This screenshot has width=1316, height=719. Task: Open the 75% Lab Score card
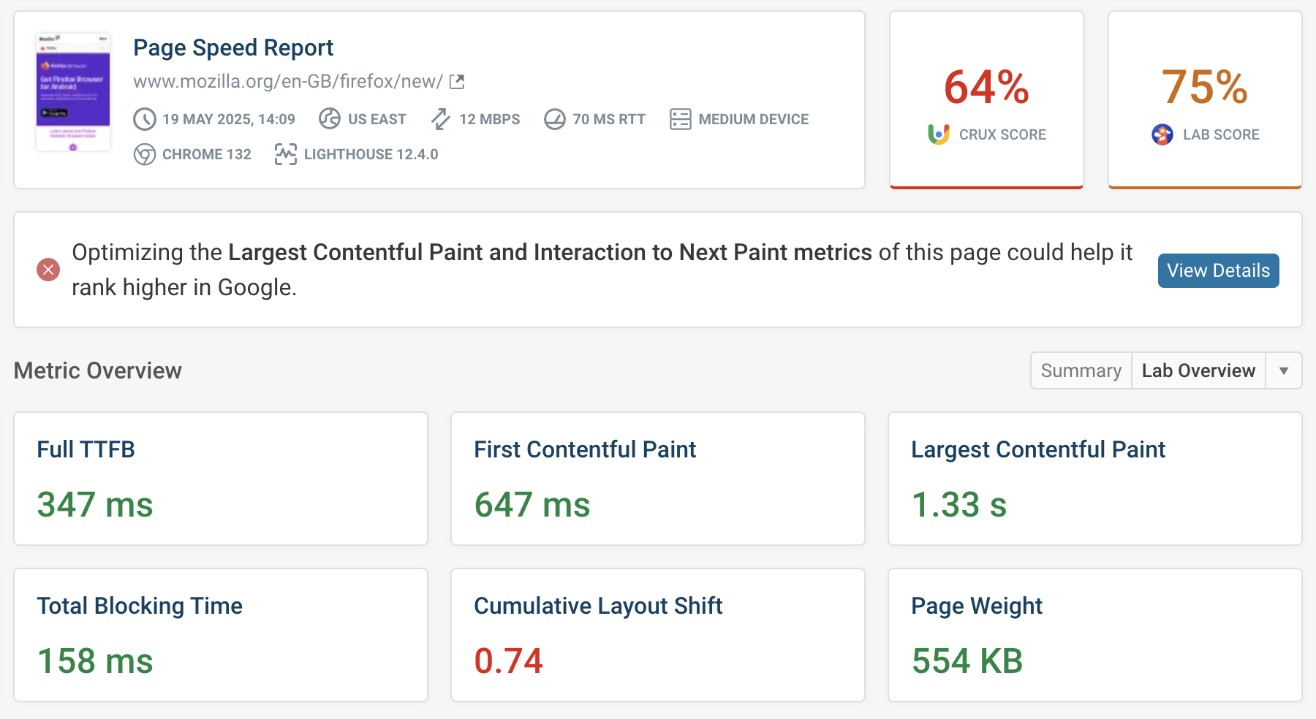[x=1205, y=99]
